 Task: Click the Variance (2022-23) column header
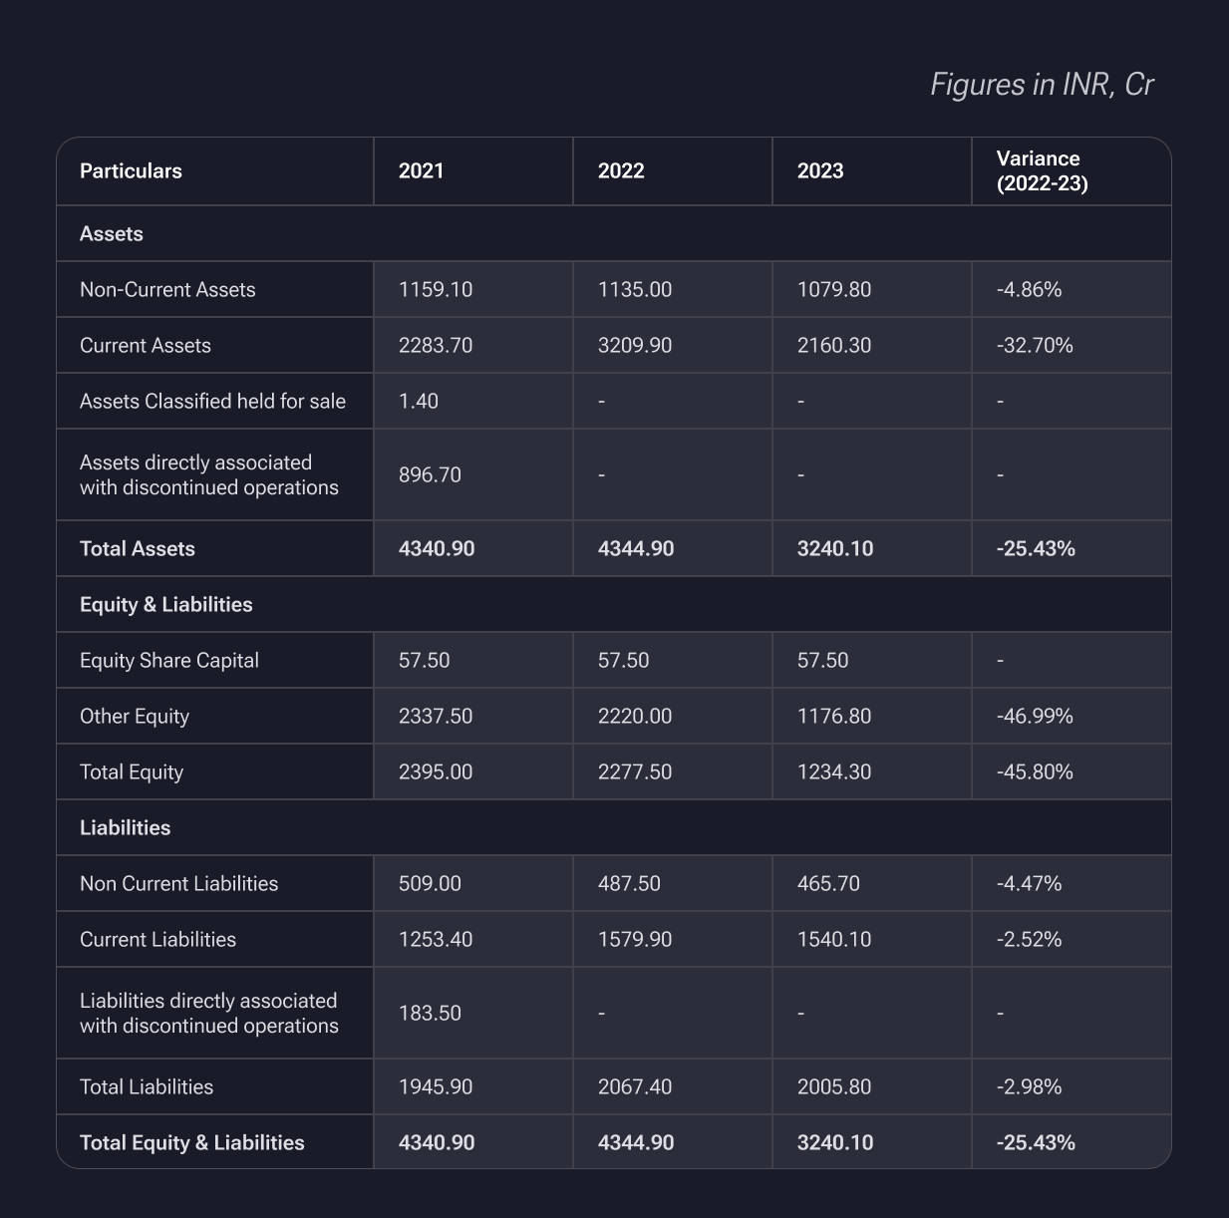tap(1042, 171)
